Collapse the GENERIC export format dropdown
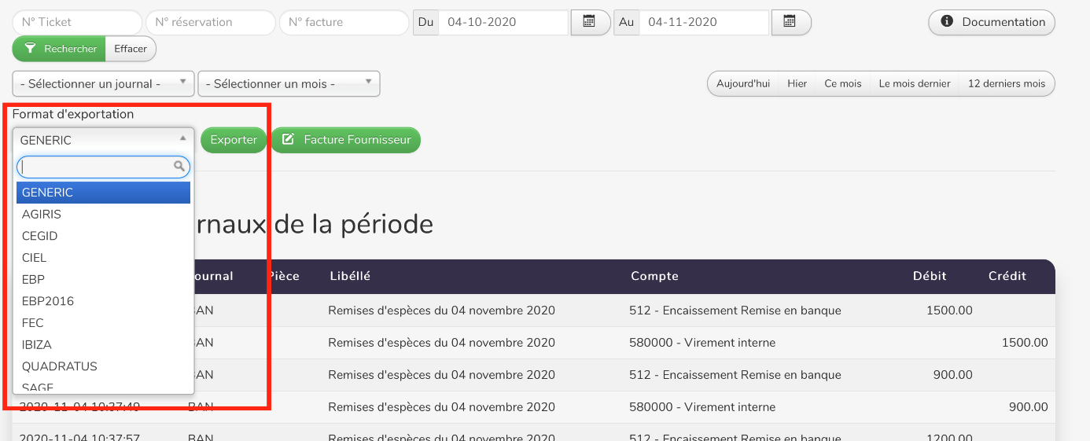This screenshot has height=441, width=1090. (x=103, y=140)
